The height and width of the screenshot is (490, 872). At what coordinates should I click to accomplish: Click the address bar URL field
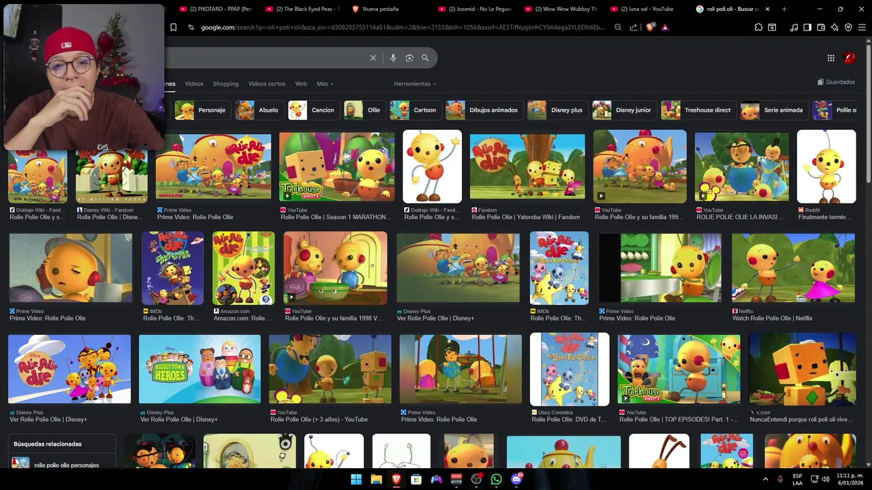click(402, 27)
